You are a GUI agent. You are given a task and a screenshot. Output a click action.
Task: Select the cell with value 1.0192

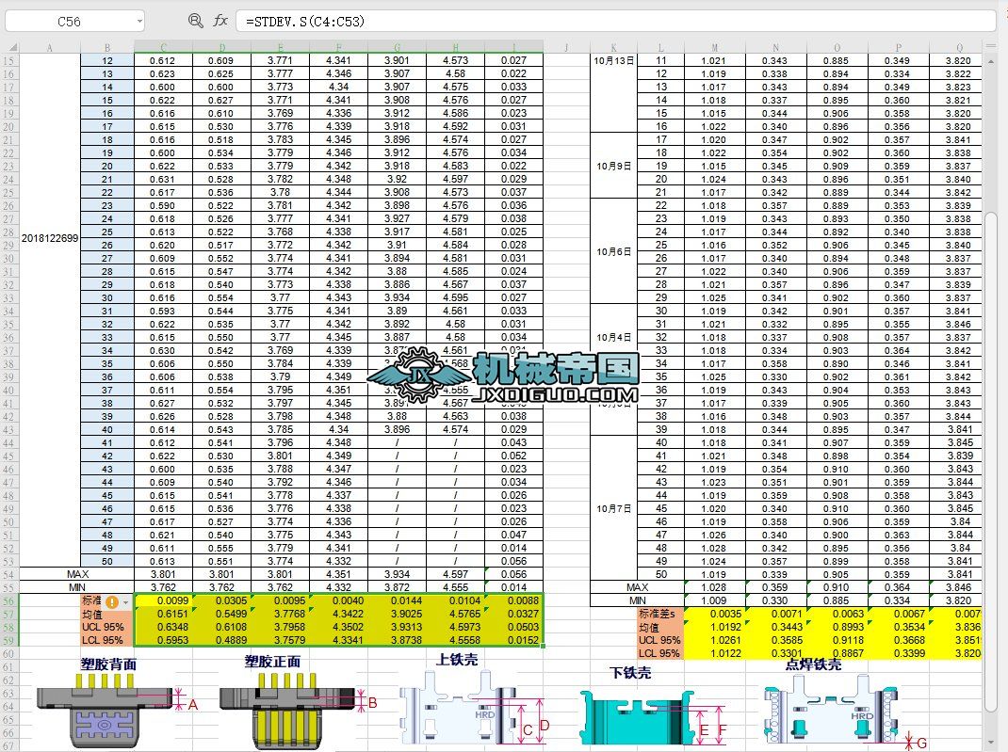coord(714,628)
